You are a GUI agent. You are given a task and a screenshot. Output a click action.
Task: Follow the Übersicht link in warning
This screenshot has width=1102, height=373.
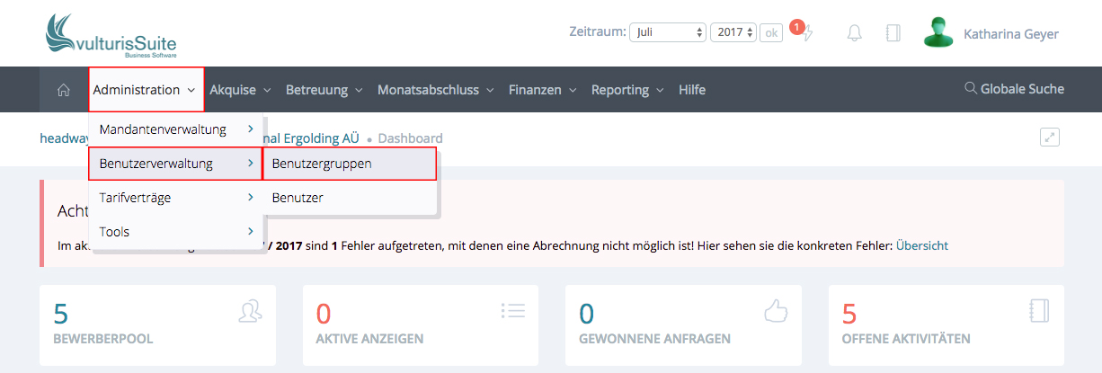click(921, 245)
